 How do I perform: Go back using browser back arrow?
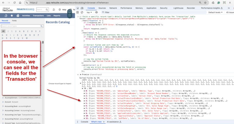3,3
